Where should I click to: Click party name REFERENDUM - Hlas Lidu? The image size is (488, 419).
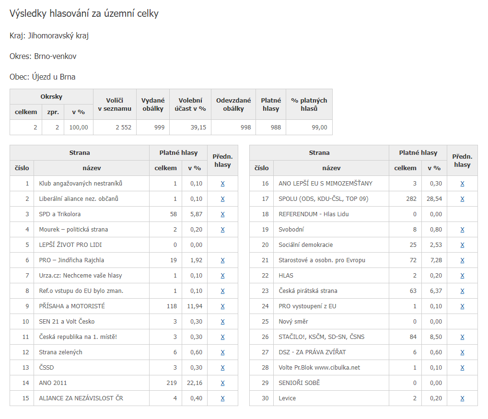coord(314,214)
